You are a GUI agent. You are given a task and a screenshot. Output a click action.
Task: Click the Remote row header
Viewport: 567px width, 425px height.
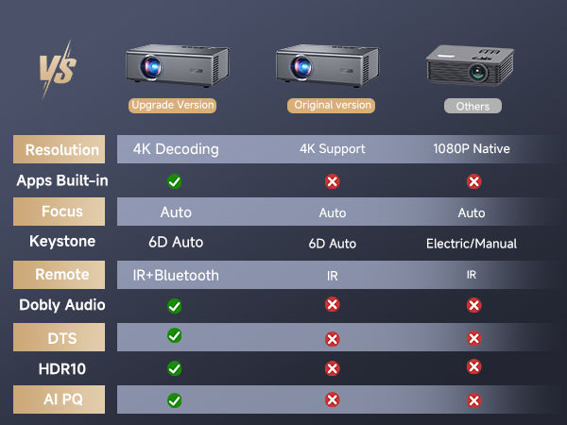(x=61, y=275)
